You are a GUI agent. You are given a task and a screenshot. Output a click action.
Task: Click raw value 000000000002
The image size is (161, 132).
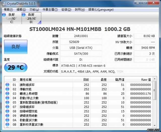141,98
